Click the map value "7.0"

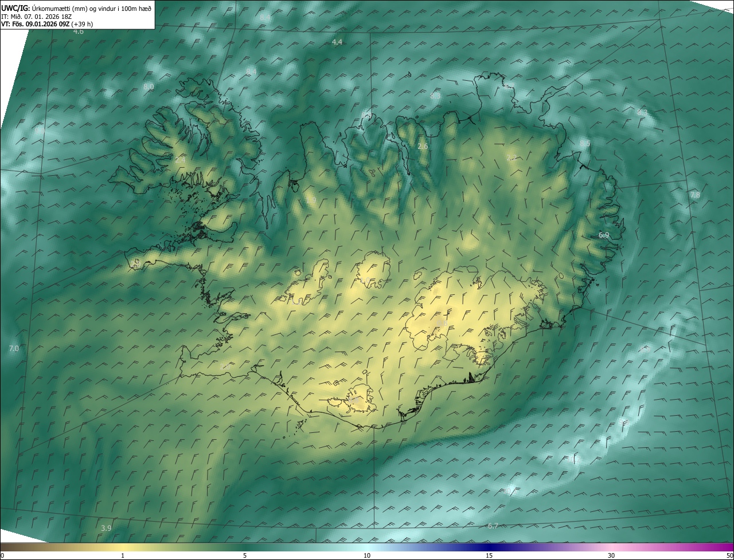coord(14,348)
